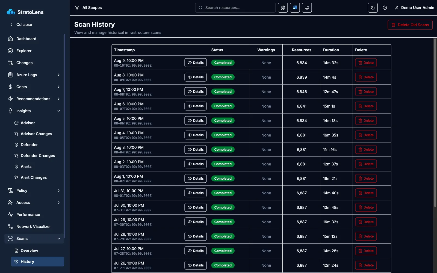The image size is (437, 273).
Task: Open the monitor display toolbar icon
Action: [307, 8]
